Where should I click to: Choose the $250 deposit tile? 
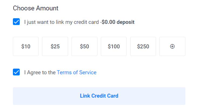143,46
